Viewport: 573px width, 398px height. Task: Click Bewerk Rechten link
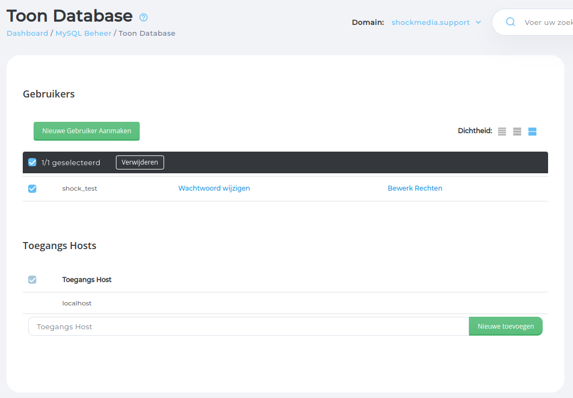pyautogui.click(x=415, y=188)
